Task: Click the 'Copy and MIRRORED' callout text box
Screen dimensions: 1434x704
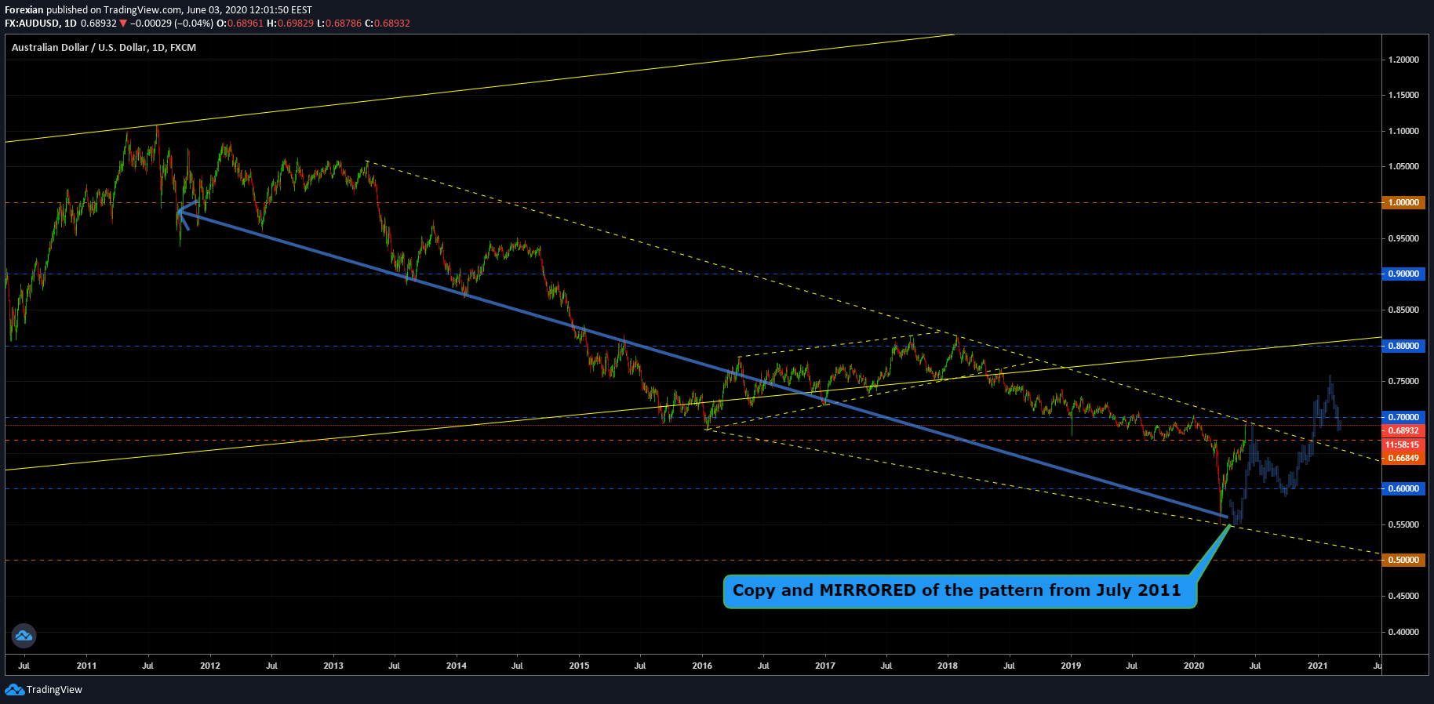Action: pyautogui.click(x=959, y=591)
